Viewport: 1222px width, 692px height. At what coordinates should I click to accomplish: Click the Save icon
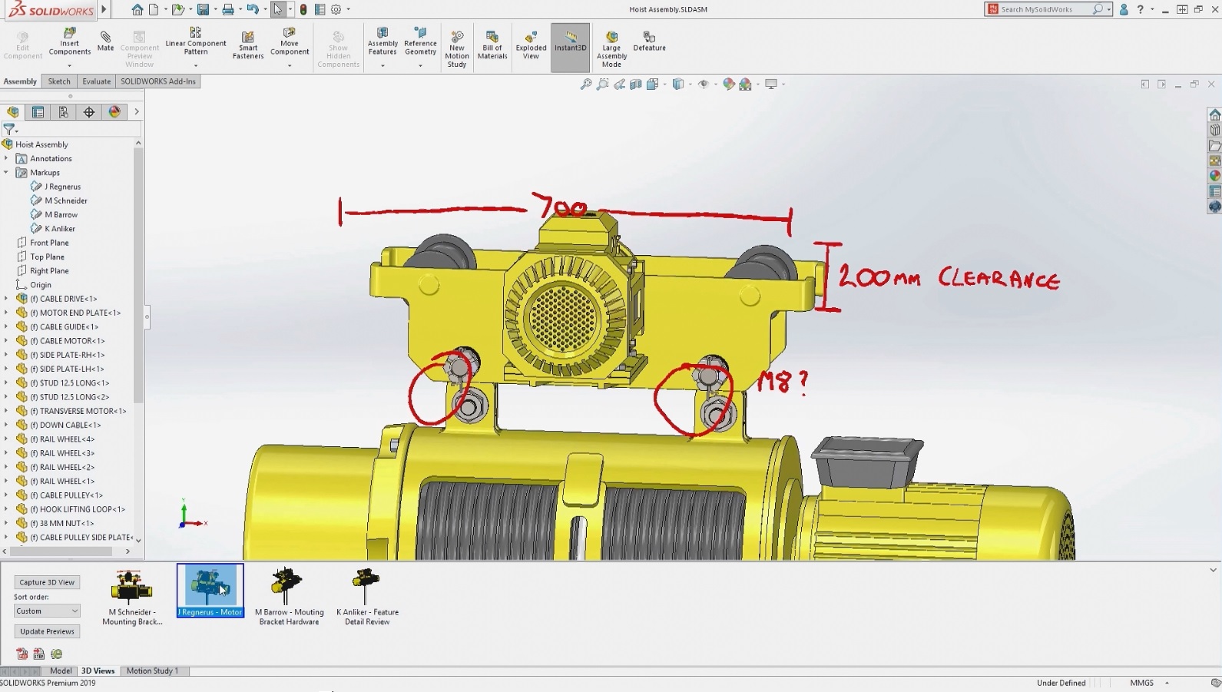(x=203, y=9)
